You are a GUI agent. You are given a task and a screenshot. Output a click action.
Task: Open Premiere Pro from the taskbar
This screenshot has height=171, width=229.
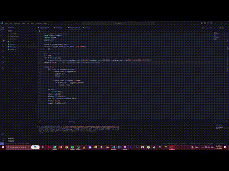(x=131, y=147)
